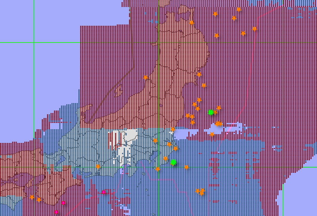Click the orange star just below the lavender ocean gap
The image size is (317, 216).
(212, 134)
